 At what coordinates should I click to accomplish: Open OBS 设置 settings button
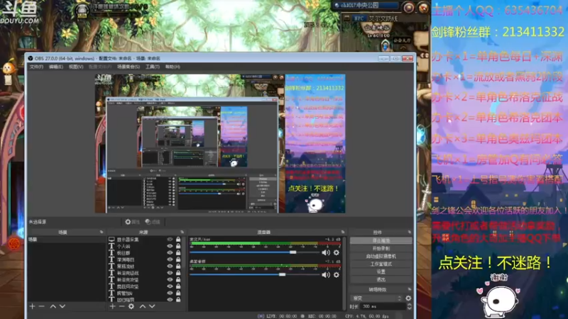tap(381, 272)
